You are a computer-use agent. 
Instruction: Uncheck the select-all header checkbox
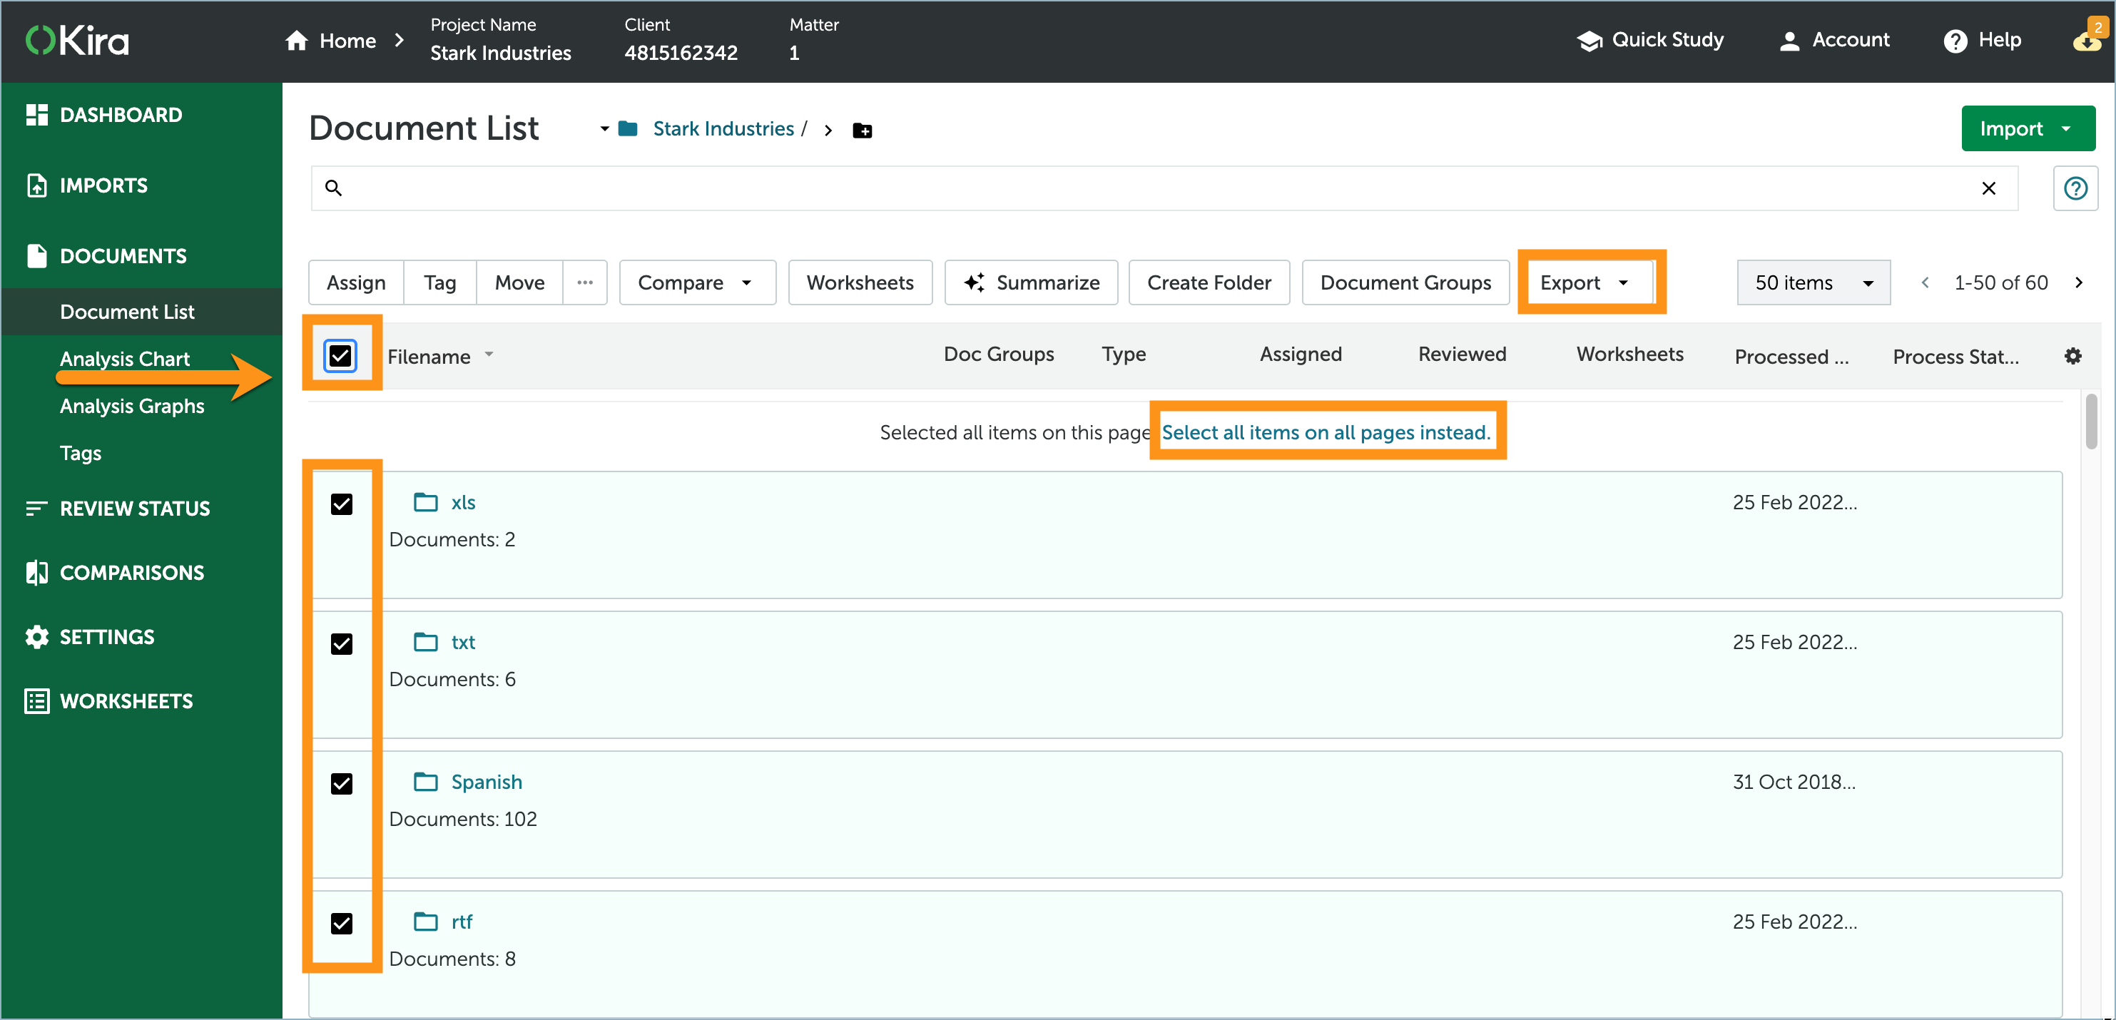click(340, 356)
